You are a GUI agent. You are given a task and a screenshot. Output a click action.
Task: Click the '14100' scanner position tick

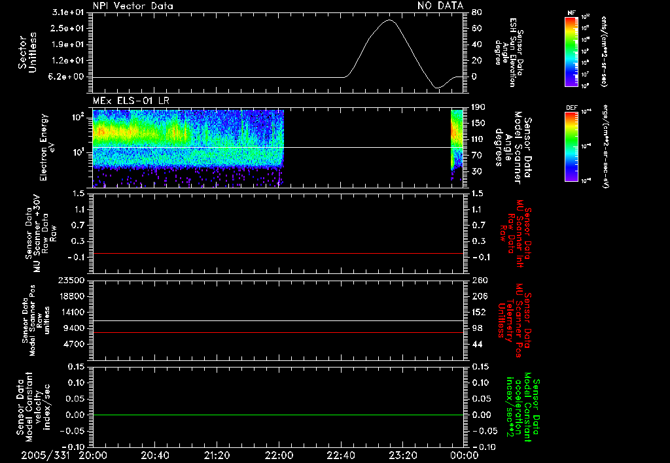click(71, 312)
